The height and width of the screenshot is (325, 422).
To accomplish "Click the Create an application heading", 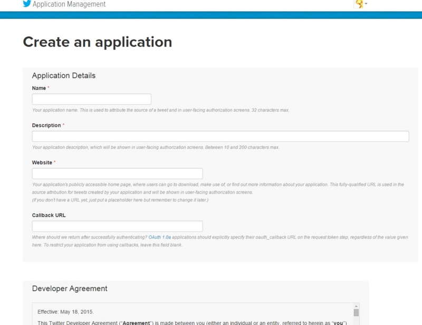I will [x=98, y=42].
